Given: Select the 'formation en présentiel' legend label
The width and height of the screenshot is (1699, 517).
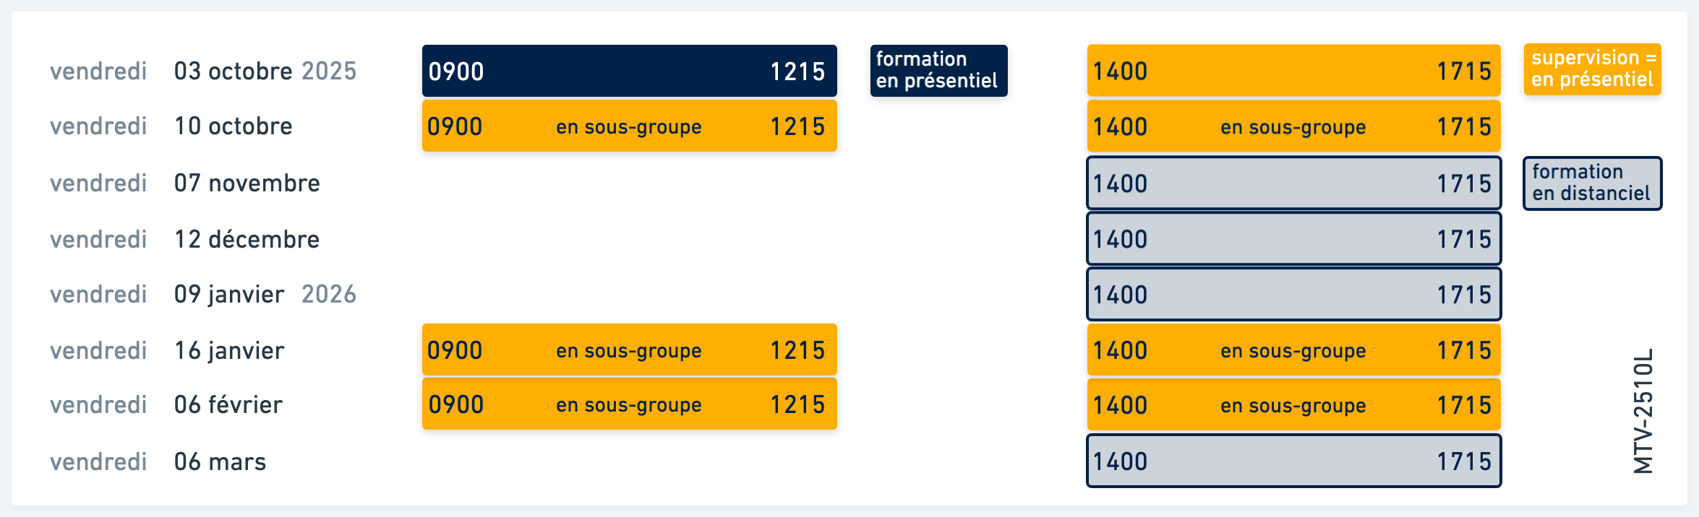Looking at the screenshot, I should point(938,71).
